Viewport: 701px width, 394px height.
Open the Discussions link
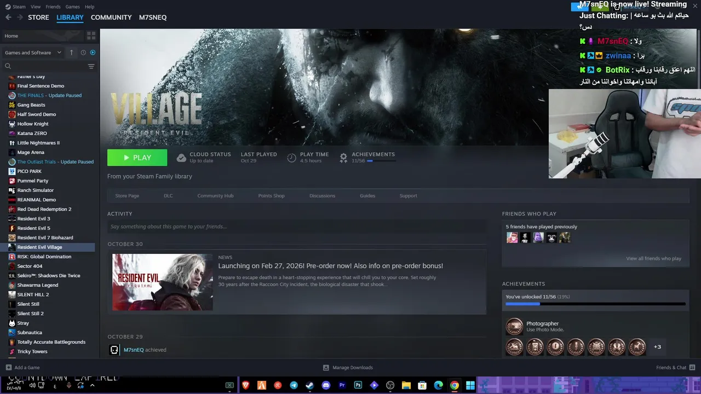[322, 195]
